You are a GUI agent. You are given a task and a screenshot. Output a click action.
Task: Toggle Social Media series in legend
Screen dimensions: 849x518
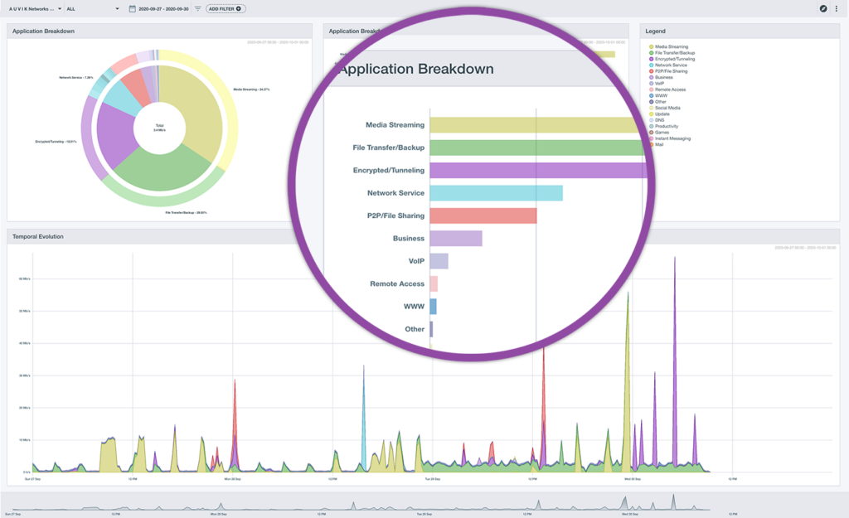pos(667,108)
